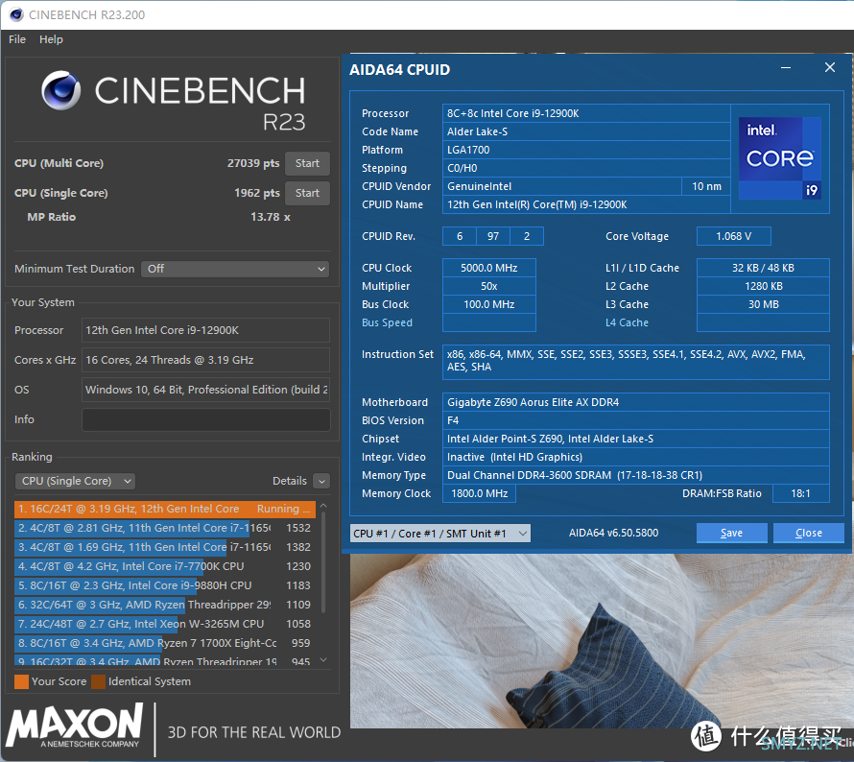Click the Cinebench title bar app icon
This screenshot has height=762, width=854.
point(16,14)
